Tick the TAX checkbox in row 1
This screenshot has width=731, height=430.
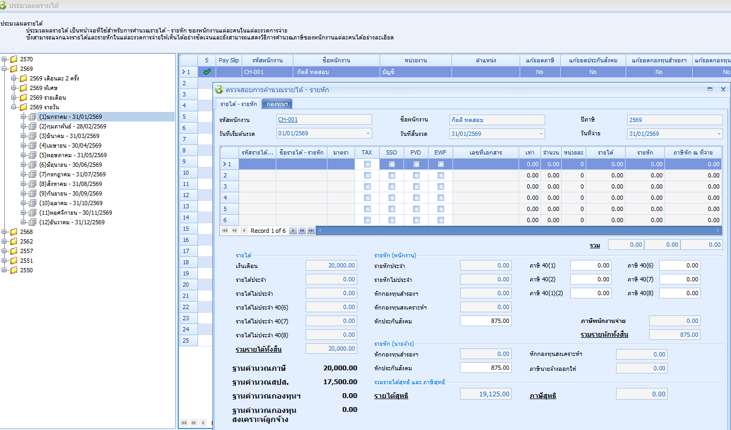tap(367, 165)
